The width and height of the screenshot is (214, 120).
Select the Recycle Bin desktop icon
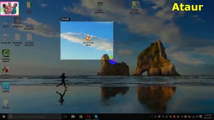pos(6,39)
